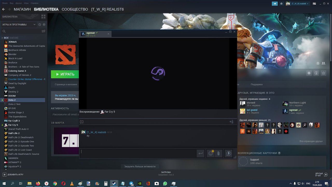
Task: Open the 7. update news thumbnail
Action: pos(66,141)
